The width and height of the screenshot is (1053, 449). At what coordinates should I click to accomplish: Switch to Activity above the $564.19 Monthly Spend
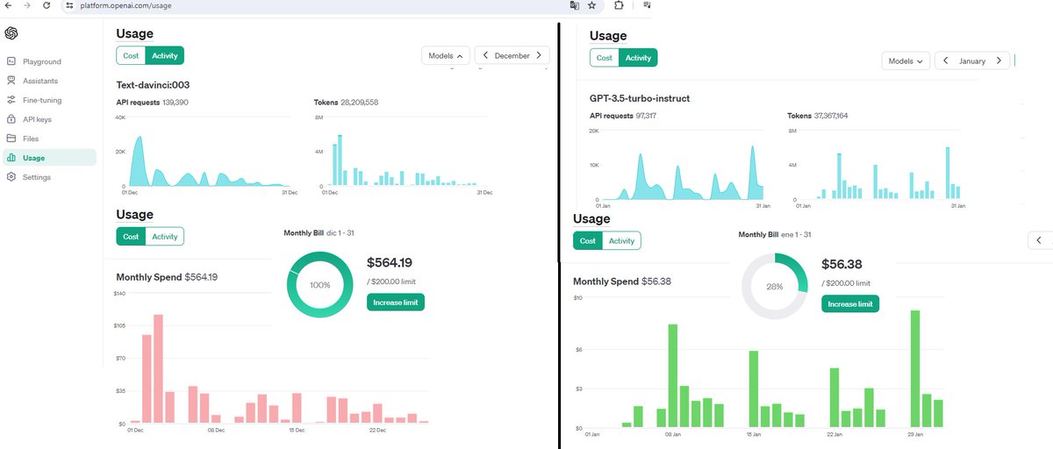coord(165,237)
